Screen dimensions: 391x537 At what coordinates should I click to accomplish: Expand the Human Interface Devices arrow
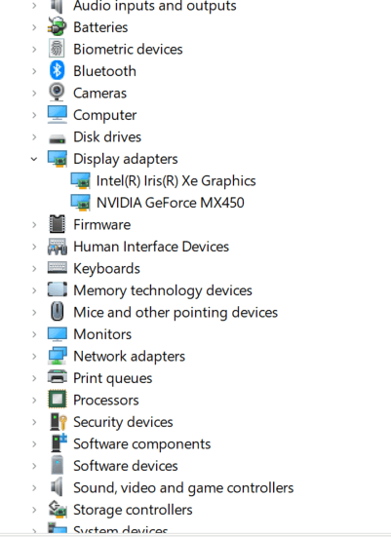point(34,247)
